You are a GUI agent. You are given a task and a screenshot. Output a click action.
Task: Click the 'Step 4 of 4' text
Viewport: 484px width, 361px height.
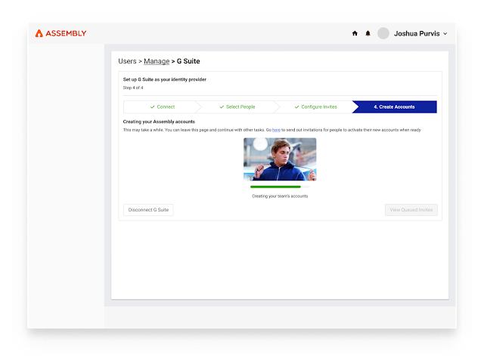coord(133,88)
